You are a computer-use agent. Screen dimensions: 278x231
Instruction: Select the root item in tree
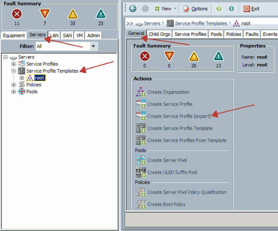pos(40,78)
